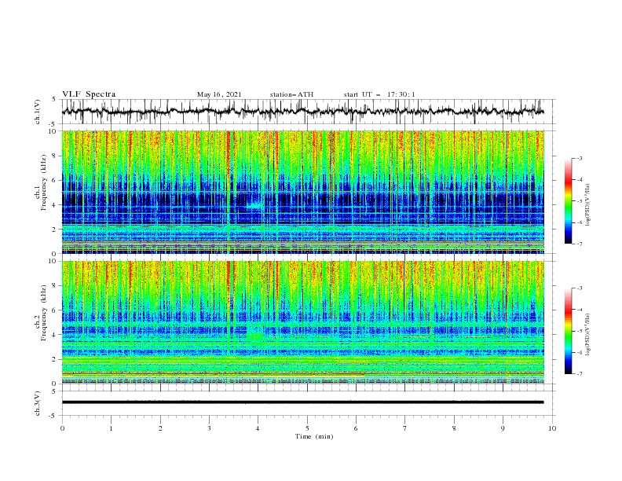Click the ch.1 "Frequency (kHz)" axis label
The image size is (622, 481).
pyautogui.click(x=44, y=182)
